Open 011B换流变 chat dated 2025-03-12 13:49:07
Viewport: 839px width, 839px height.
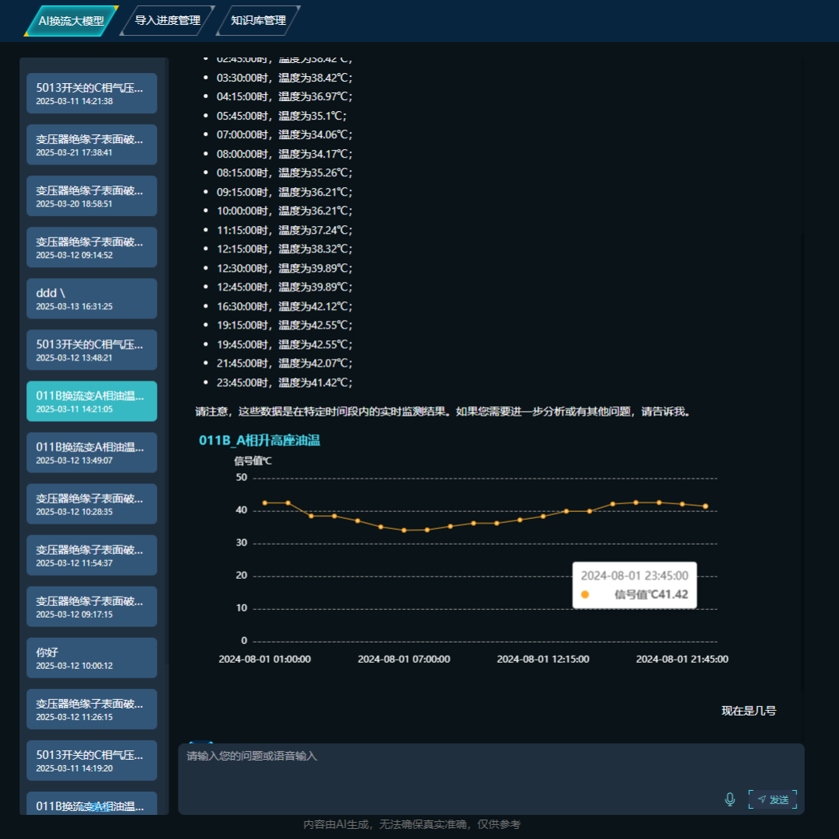92,452
